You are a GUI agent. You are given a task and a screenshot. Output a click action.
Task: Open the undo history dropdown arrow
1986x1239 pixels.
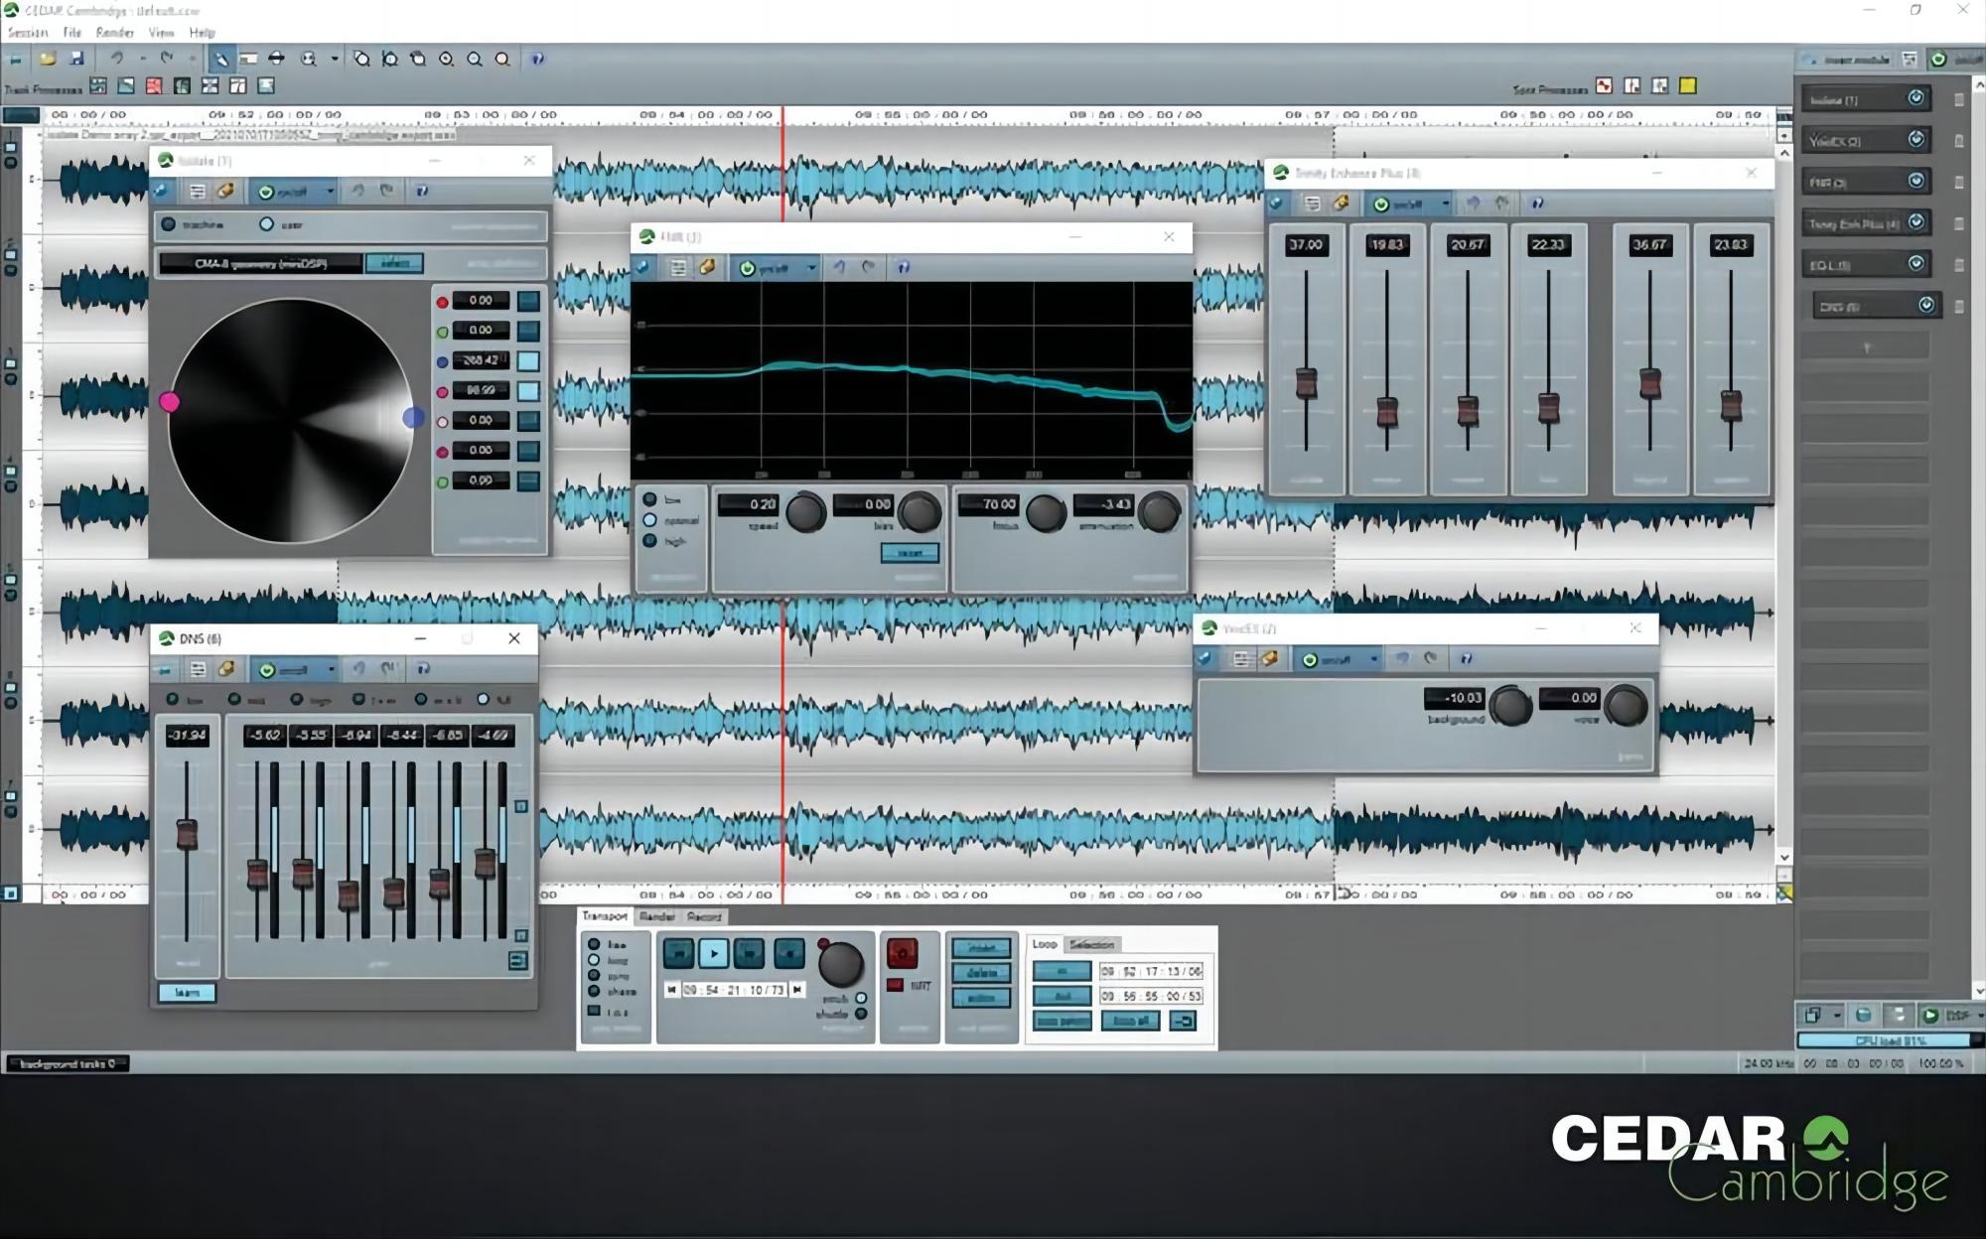point(142,59)
